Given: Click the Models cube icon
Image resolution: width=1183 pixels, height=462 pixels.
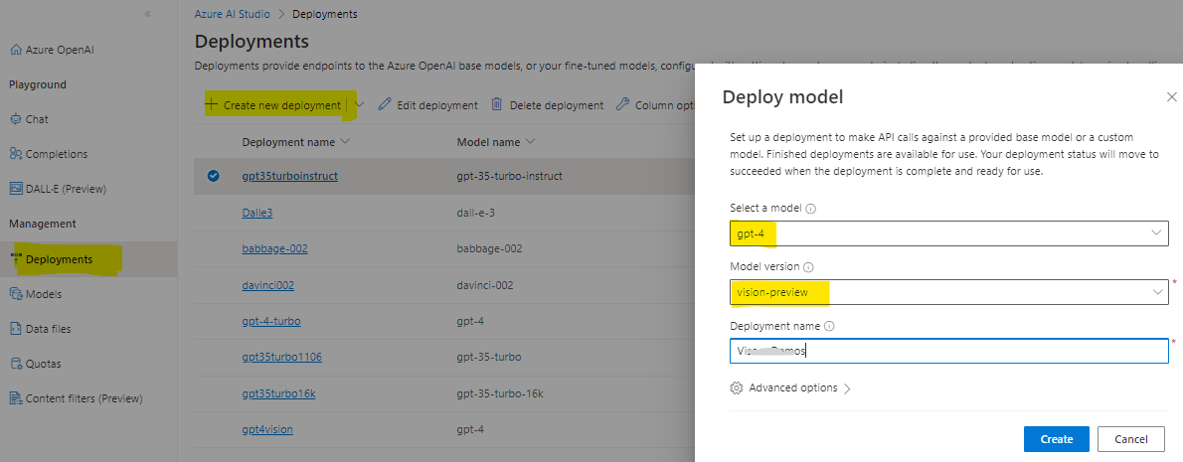Looking at the screenshot, I should (16, 294).
